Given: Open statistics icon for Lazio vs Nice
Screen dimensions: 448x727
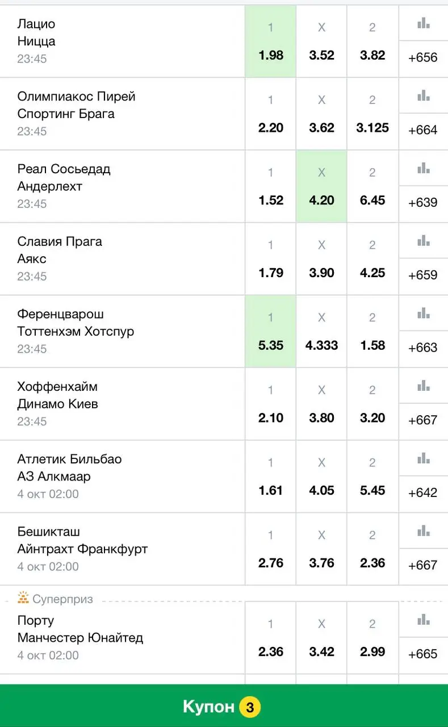Looking at the screenshot, I should (423, 23).
